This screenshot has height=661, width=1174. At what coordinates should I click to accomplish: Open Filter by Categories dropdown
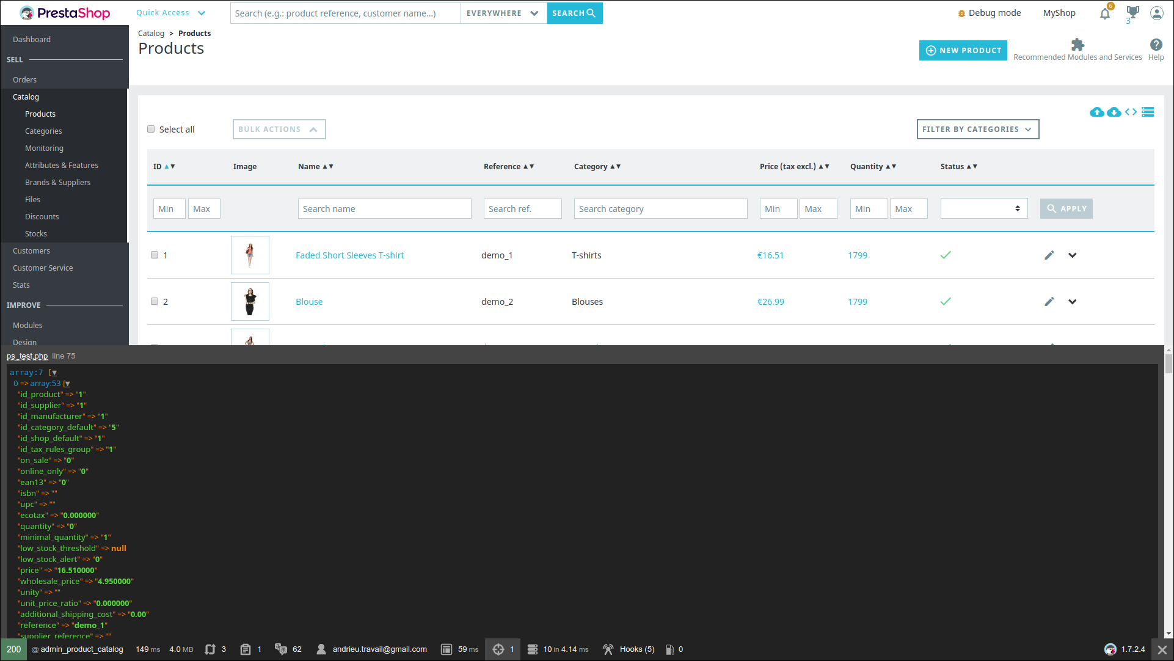[x=977, y=130]
